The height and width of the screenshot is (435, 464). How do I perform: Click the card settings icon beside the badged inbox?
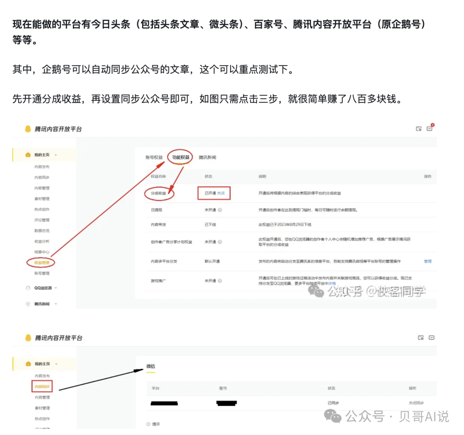coord(419,129)
